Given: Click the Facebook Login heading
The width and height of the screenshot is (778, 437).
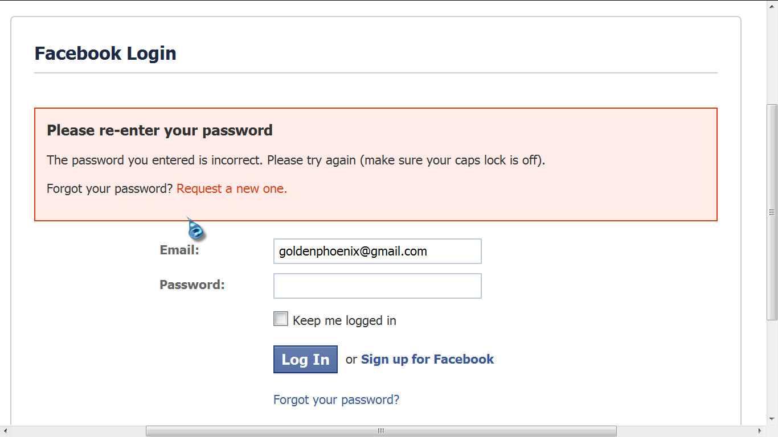Looking at the screenshot, I should (105, 53).
